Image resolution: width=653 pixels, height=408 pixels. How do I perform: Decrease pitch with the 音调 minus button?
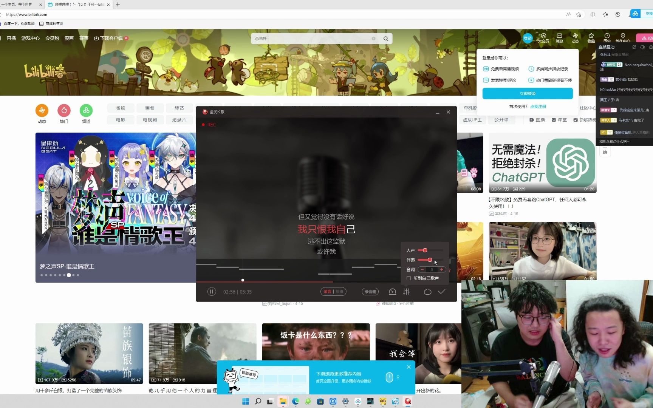tap(422, 269)
